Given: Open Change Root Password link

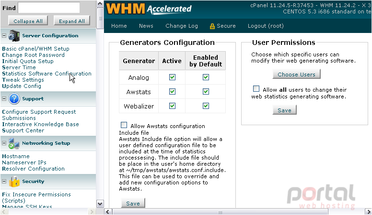Looking at the screenshot, I should (x=33, y=55).
